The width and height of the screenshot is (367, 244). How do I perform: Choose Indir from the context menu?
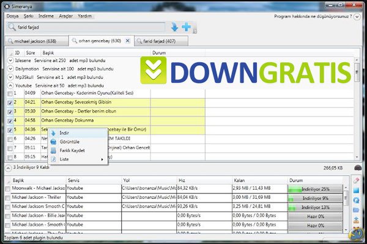click(x=78, y=133)
